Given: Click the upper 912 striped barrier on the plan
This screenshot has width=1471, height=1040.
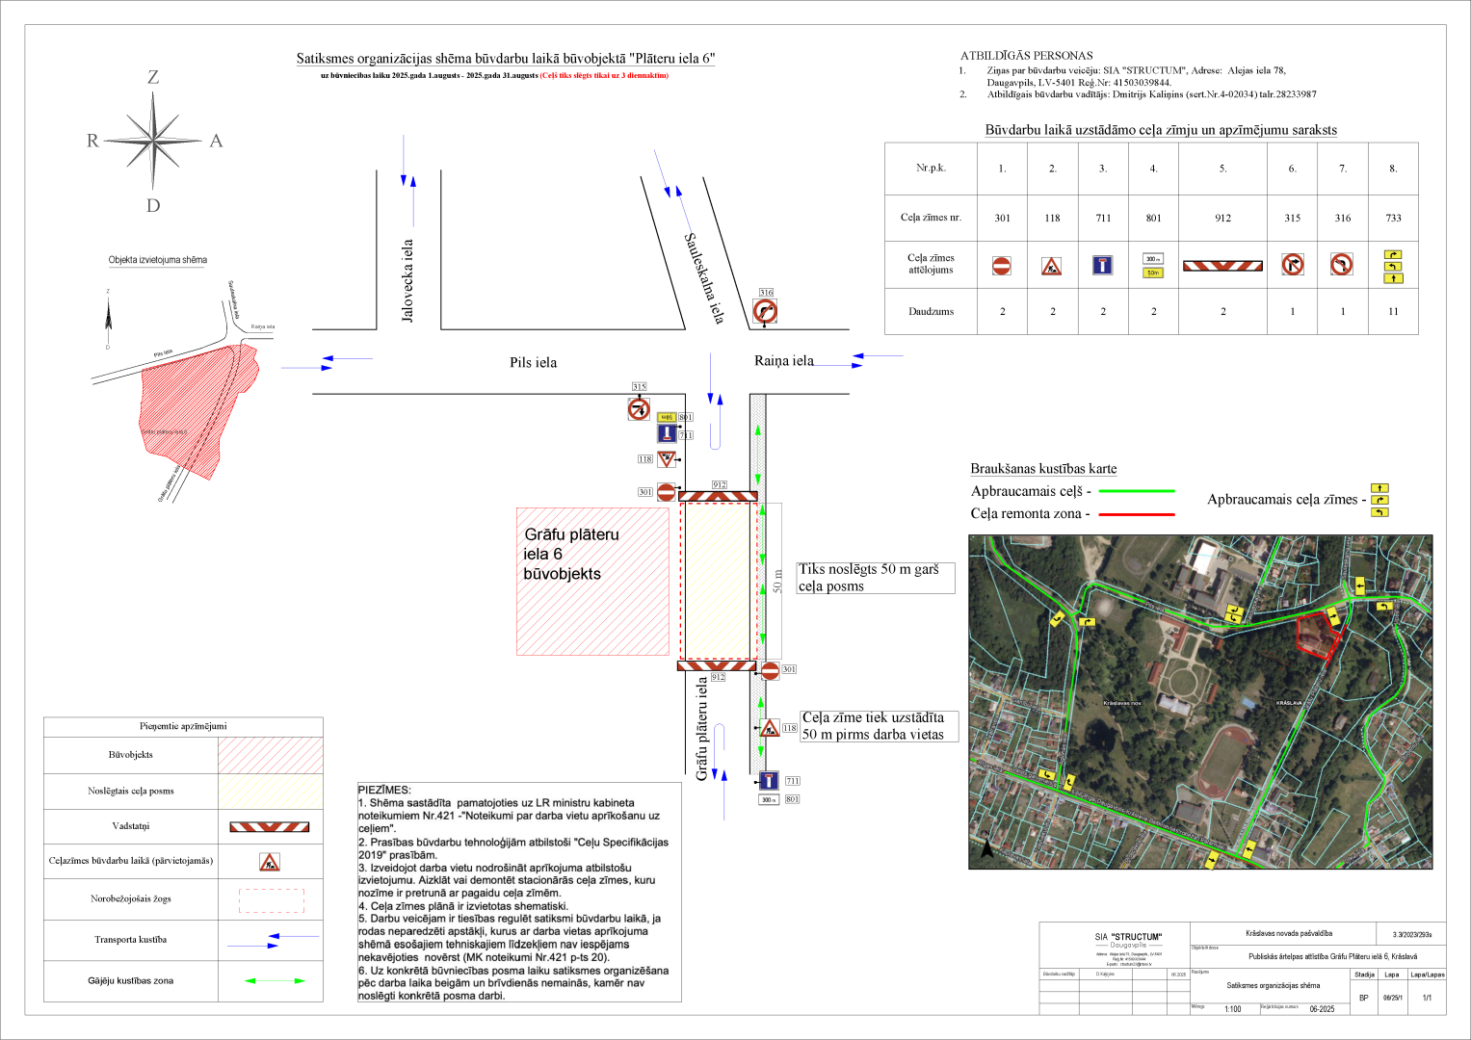Looking at the screenshot, I should click(x=719, y=497).
